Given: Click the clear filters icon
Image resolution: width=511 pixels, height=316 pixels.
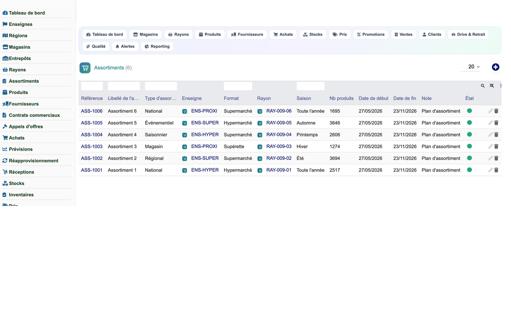Looking at the screenshot, I should tap(492, 86).
